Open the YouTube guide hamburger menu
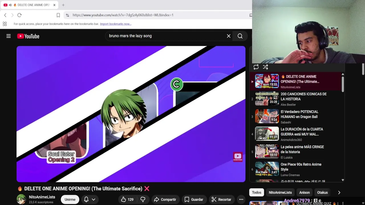365x205 pixels. coord(9,36)
